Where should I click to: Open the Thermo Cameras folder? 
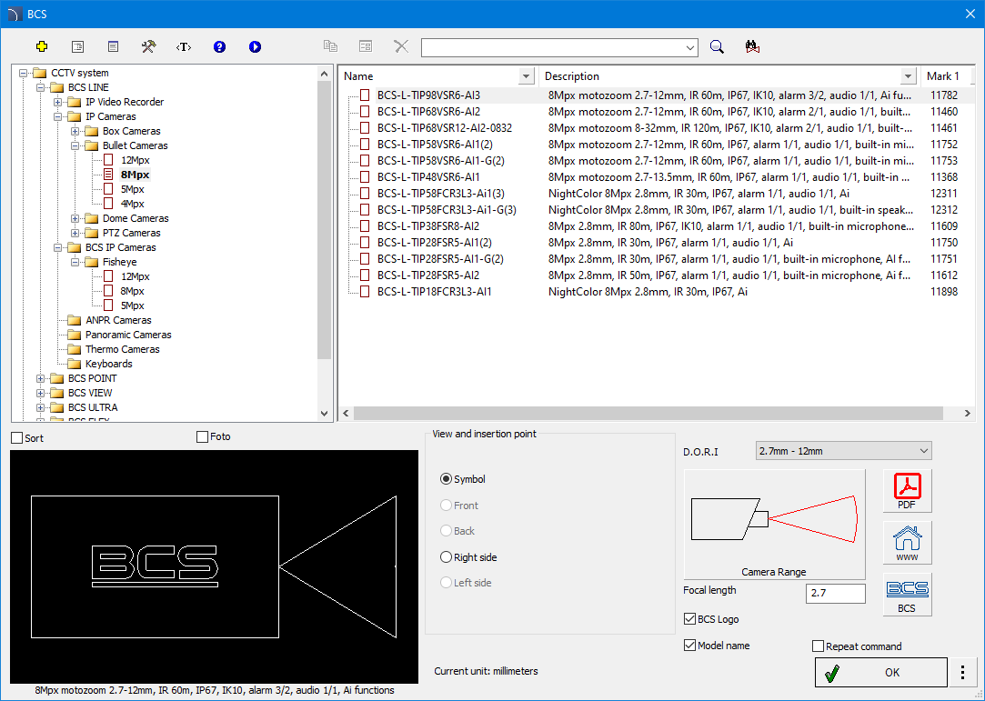point(122,349)
